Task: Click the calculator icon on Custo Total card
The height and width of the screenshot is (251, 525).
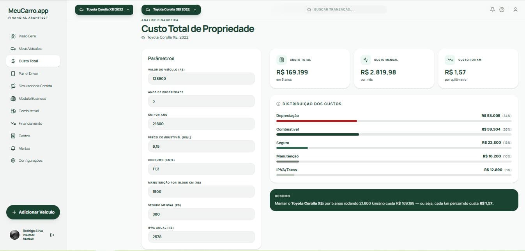Action: pyautogui.click(x=281, y=60)
